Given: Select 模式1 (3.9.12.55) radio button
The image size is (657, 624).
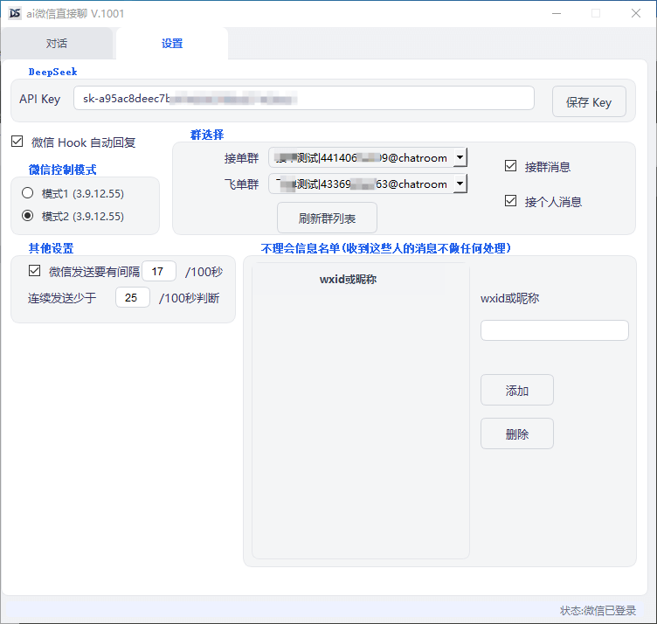Looking at the screenshot, I should click(28, 193).
